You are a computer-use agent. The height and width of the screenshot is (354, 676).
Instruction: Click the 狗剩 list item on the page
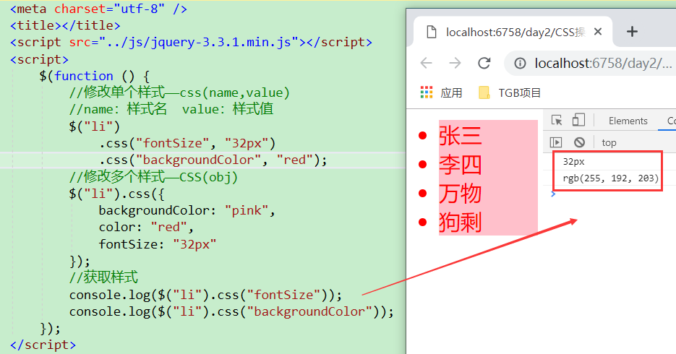(460, 223)
